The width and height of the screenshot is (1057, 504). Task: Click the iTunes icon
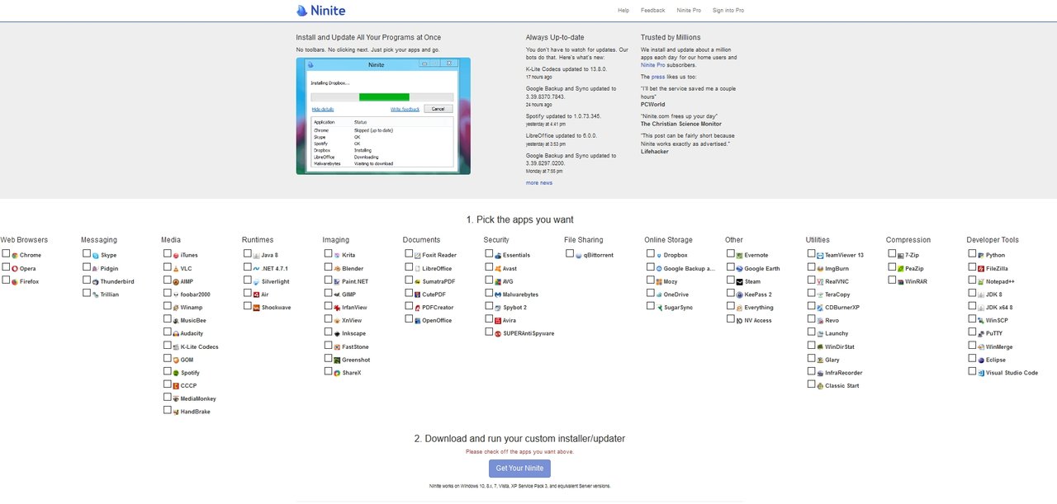176,256
